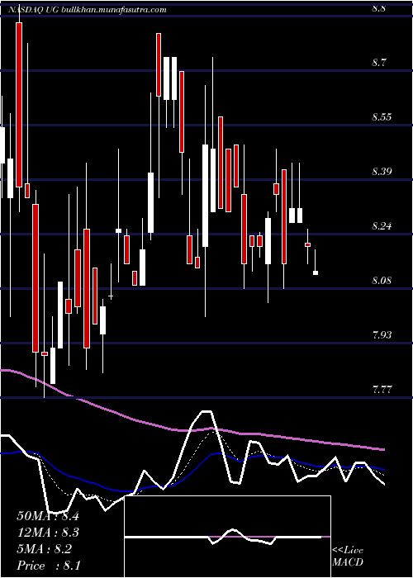Click the 8.7 price axis label

point(379,63)
